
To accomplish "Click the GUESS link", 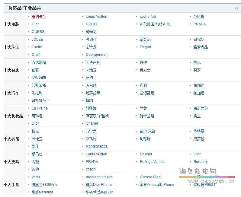I will click(x=38, y=32).
